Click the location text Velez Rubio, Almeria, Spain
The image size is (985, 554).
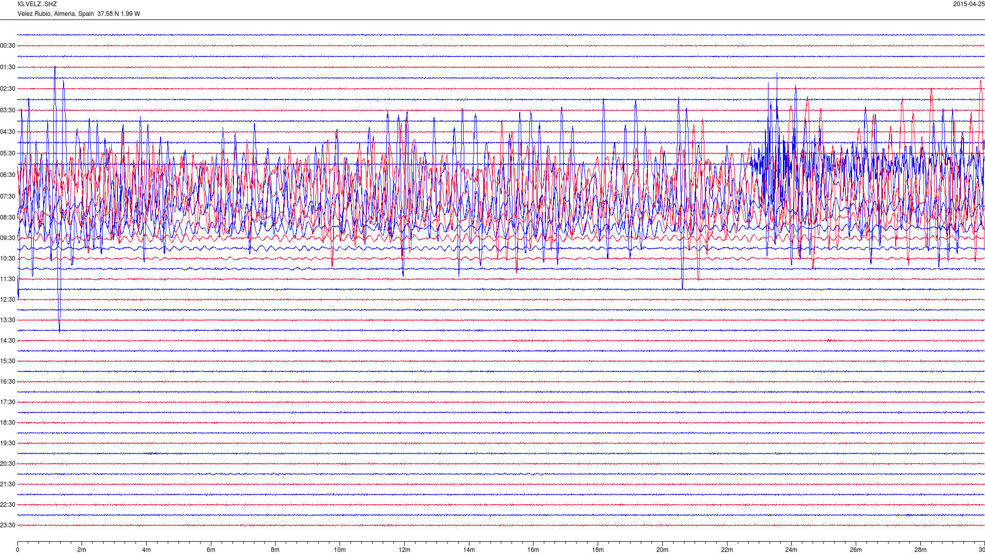tap(55, 14)
